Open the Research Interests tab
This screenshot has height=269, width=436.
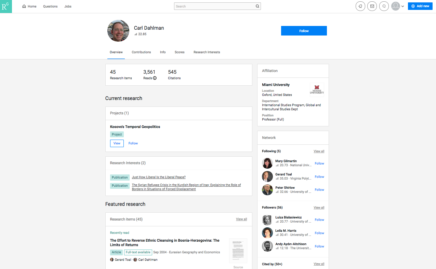[207, 52]
